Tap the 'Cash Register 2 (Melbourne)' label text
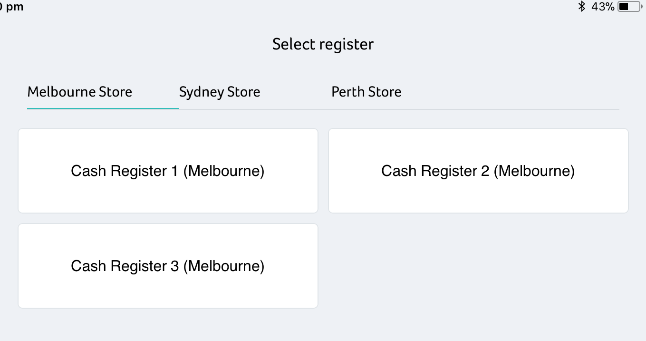 pyautogui.click(x=478, y=171)
